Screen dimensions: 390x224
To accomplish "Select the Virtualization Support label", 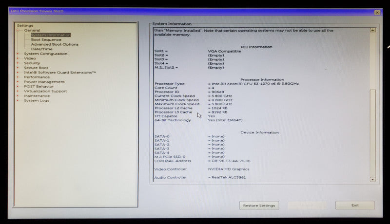I will (x=45, y=91).
